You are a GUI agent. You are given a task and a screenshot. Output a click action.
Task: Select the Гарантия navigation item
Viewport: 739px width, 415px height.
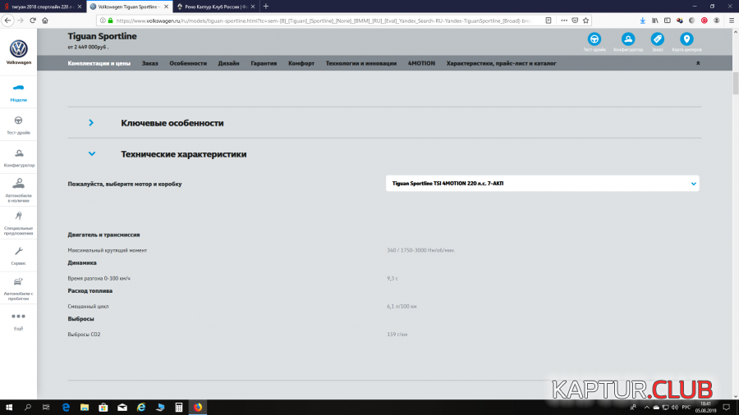point(264,63)
